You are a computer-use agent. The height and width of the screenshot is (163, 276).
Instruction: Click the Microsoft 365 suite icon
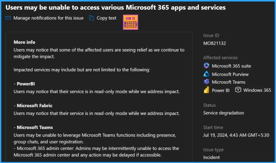[206, 66]
